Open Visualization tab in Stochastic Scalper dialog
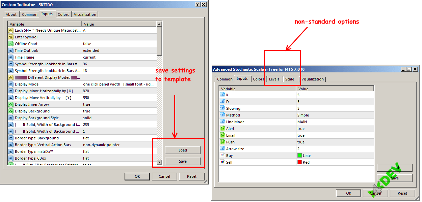 (313, 79)
